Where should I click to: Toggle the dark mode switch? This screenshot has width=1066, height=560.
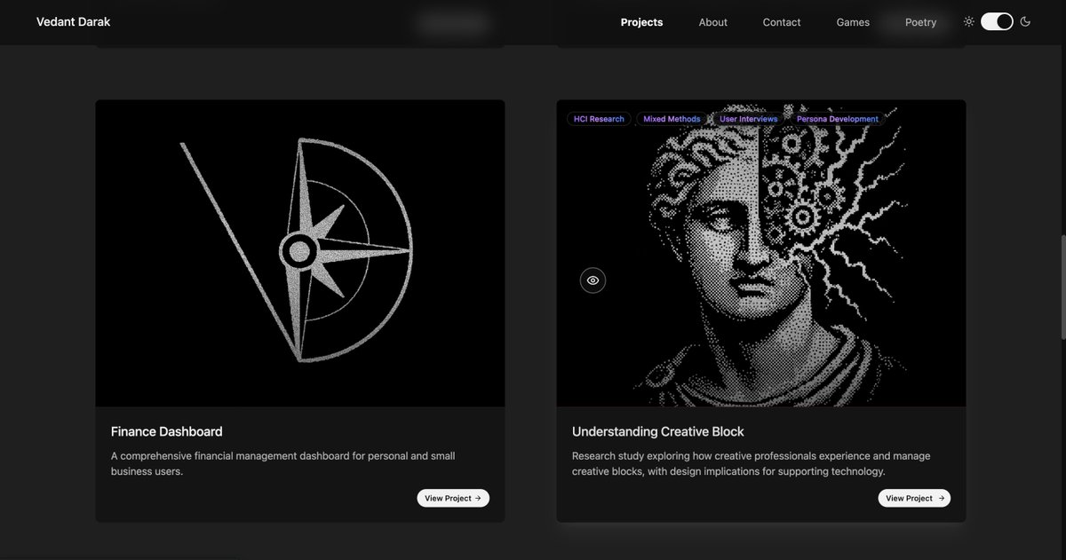point(997,21)
